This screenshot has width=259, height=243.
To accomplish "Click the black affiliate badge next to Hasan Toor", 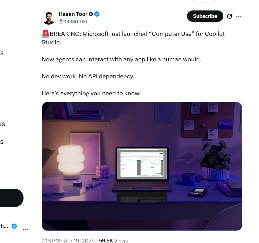I will click(91, 14).
